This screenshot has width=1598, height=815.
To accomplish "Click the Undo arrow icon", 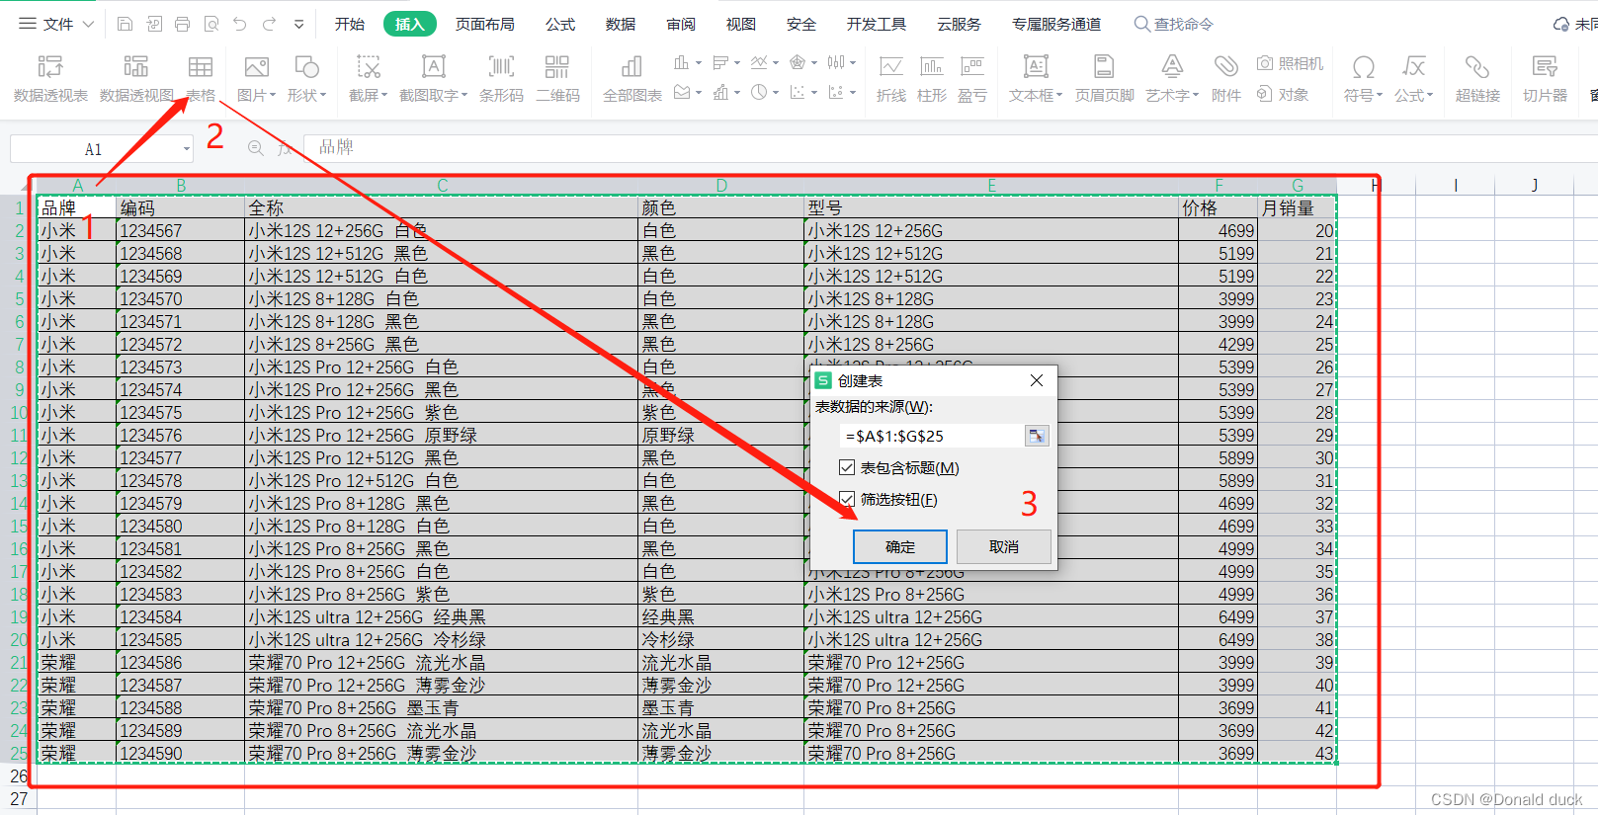I will pyautogui.click(x=239, y=24).
